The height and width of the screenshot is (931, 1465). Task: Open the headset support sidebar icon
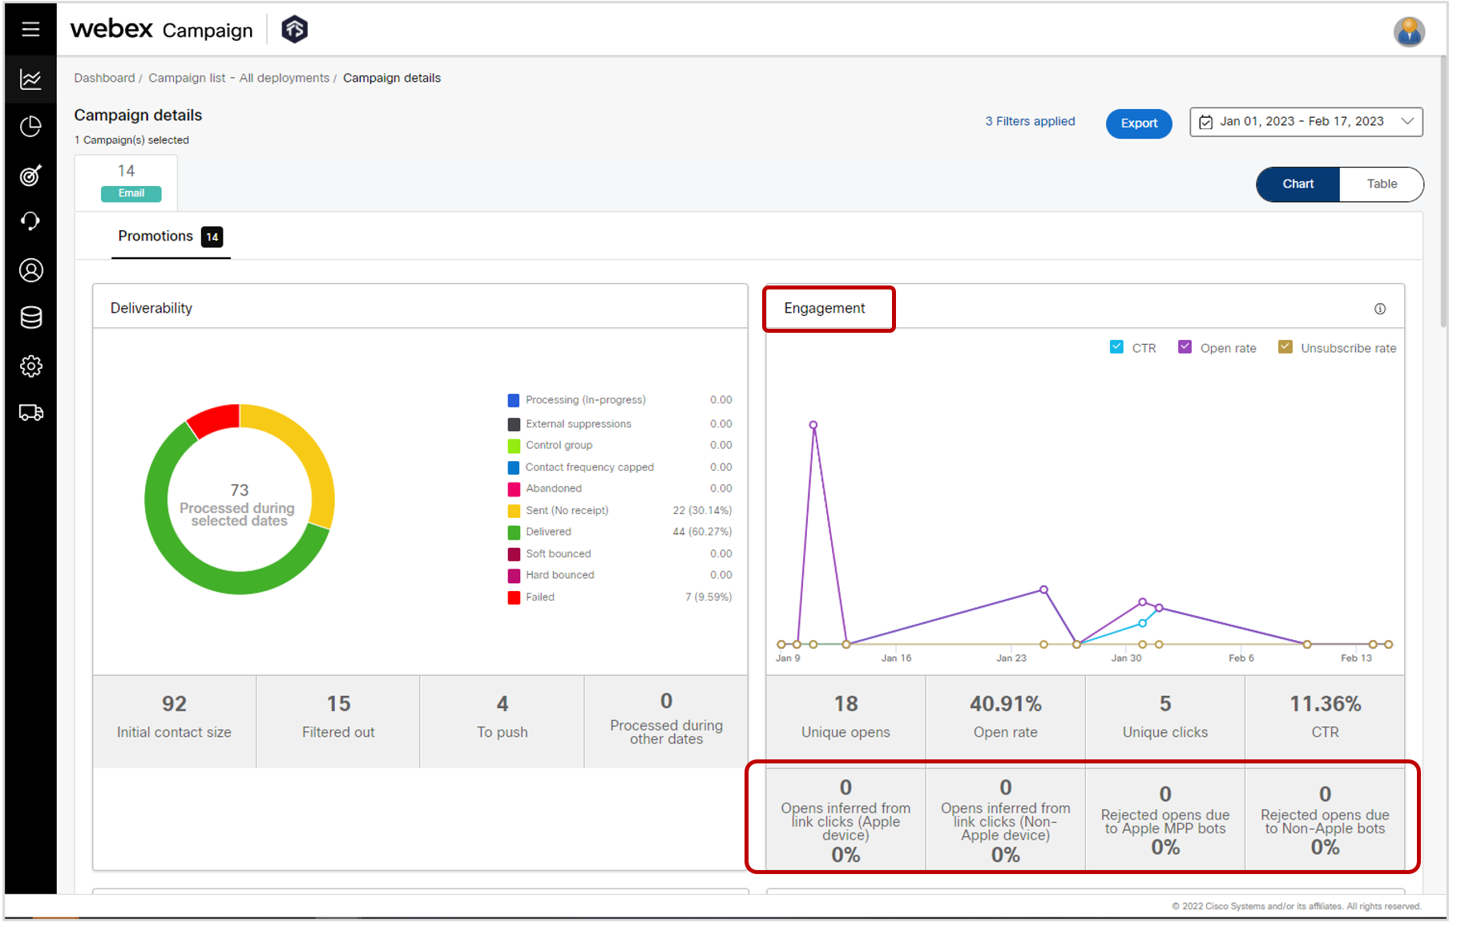(30, 221)
